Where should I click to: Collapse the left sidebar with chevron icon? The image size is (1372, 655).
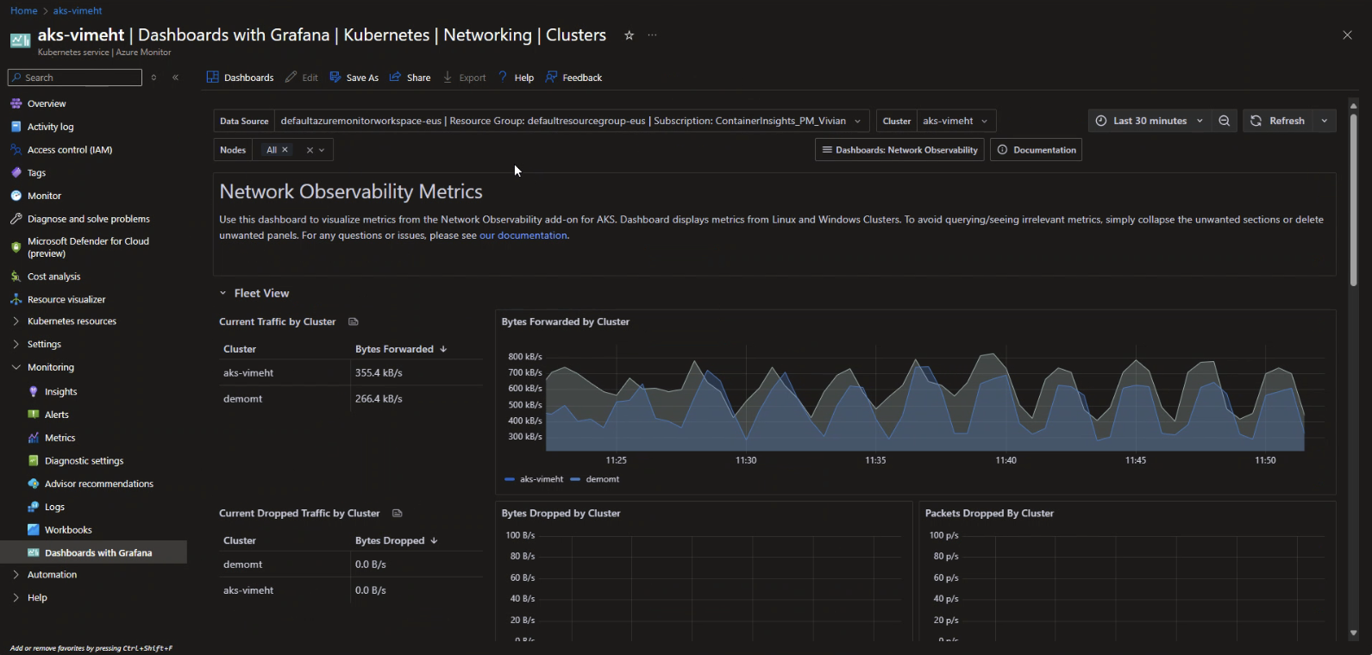pyautogui.click(x=175, y=78)
